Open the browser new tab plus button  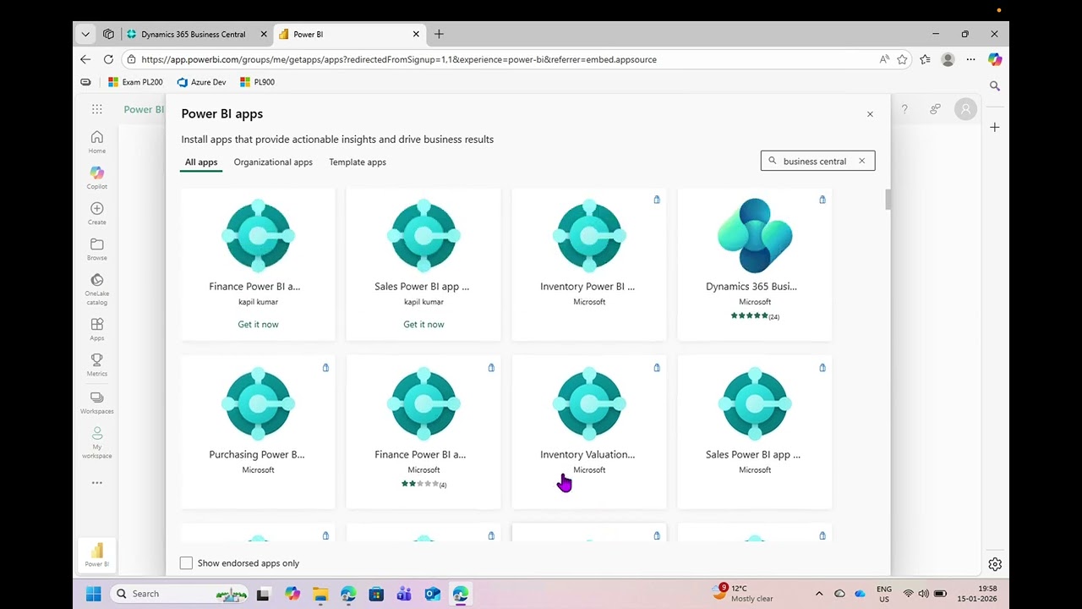point(439,34)
